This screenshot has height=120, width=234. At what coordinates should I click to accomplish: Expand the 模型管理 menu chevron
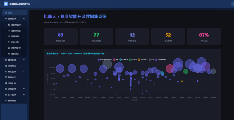24,60
